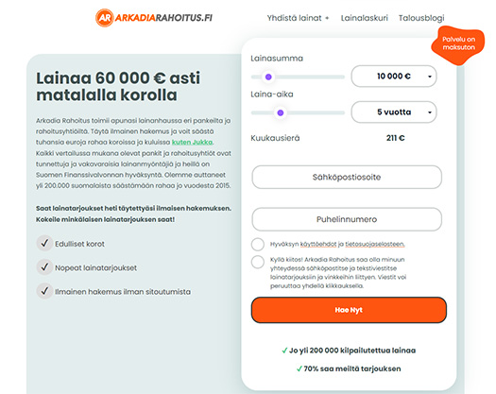Click the orange Palvelu on maksuton badge
Viewport: 496px width, 394px height.
(x=458, y=44)
